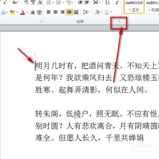159x159 pixels.
Task: Click the 段落 group label
Action: pyautogui.click(x=80, y=21)
